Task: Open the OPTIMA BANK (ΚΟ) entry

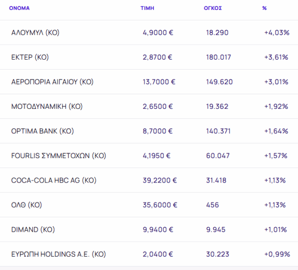Action: pyautogui.click(x=42, y=131)
